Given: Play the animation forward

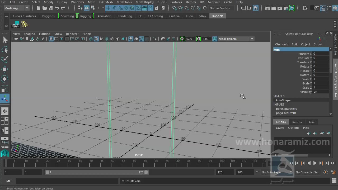Looking at the screenshot, I should click(315, 163).
